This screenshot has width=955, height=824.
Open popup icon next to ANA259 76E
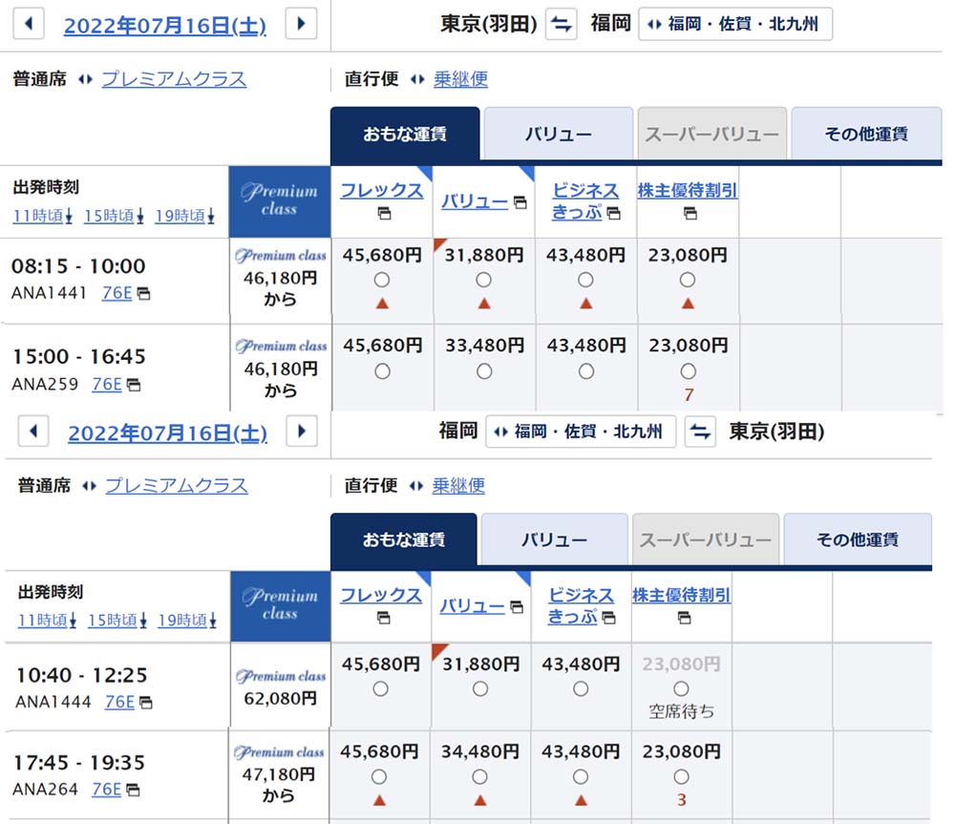pyautogui.click(x=134, y=385)
